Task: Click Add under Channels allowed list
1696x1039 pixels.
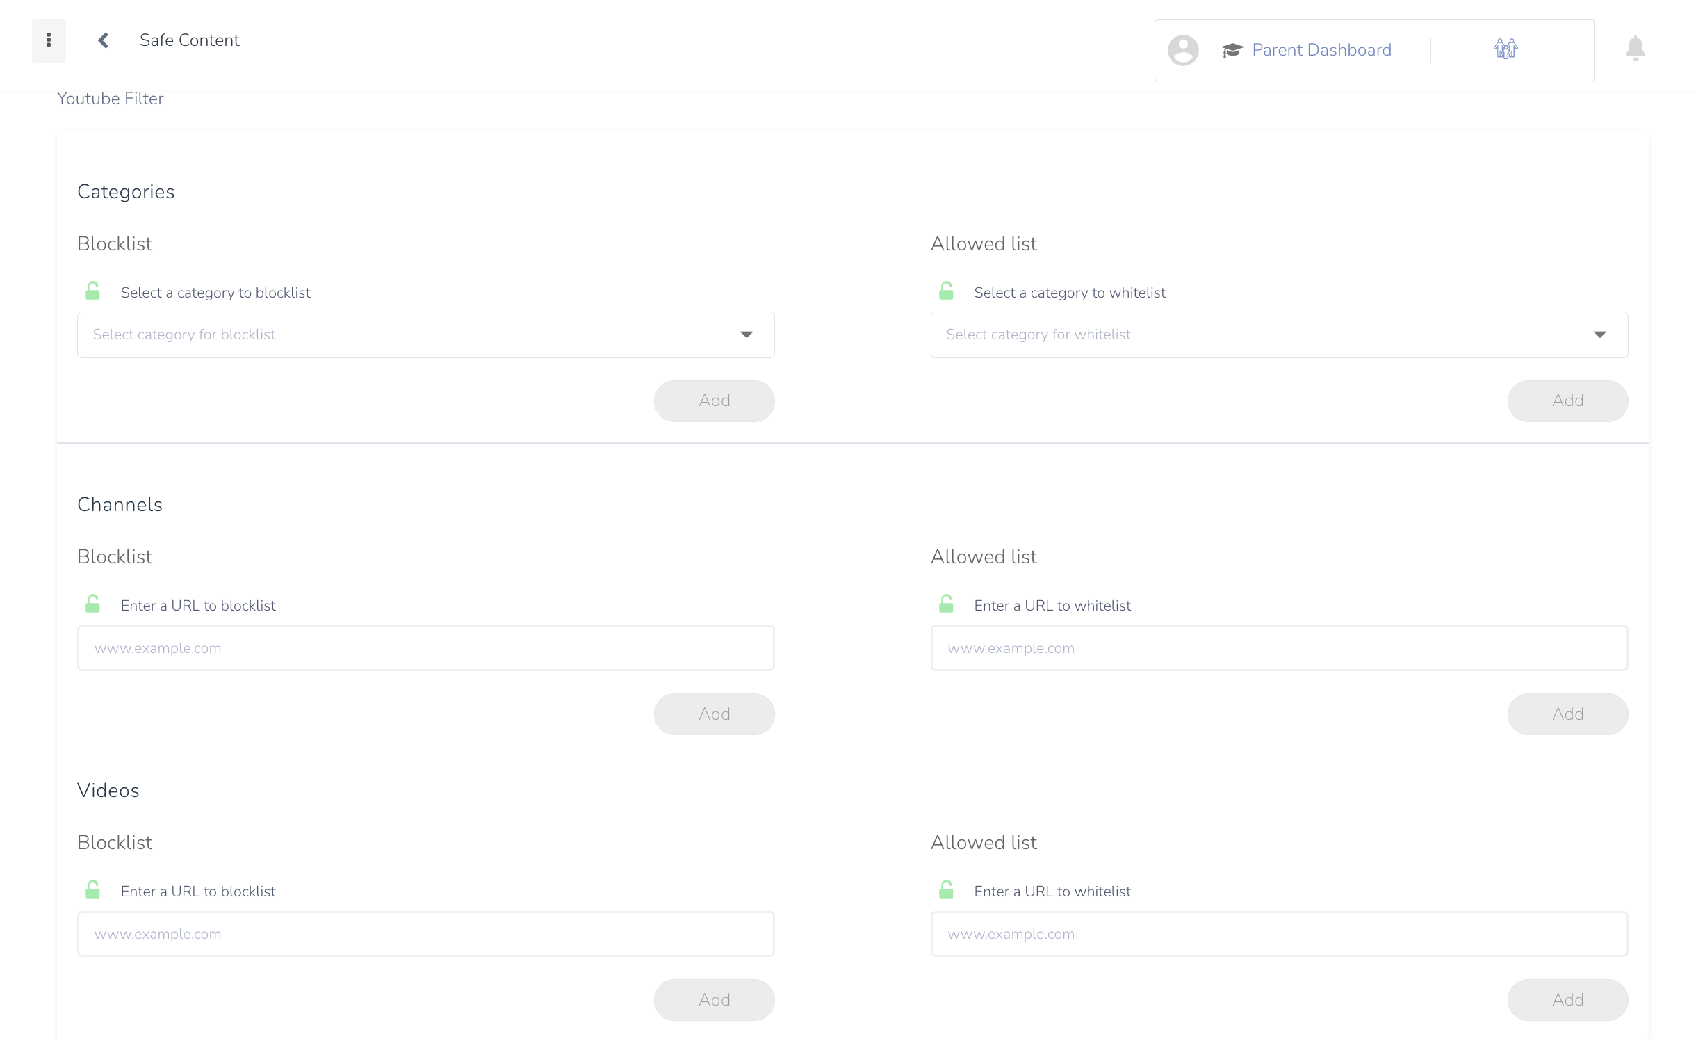Action: click(x=1567, y=714)
